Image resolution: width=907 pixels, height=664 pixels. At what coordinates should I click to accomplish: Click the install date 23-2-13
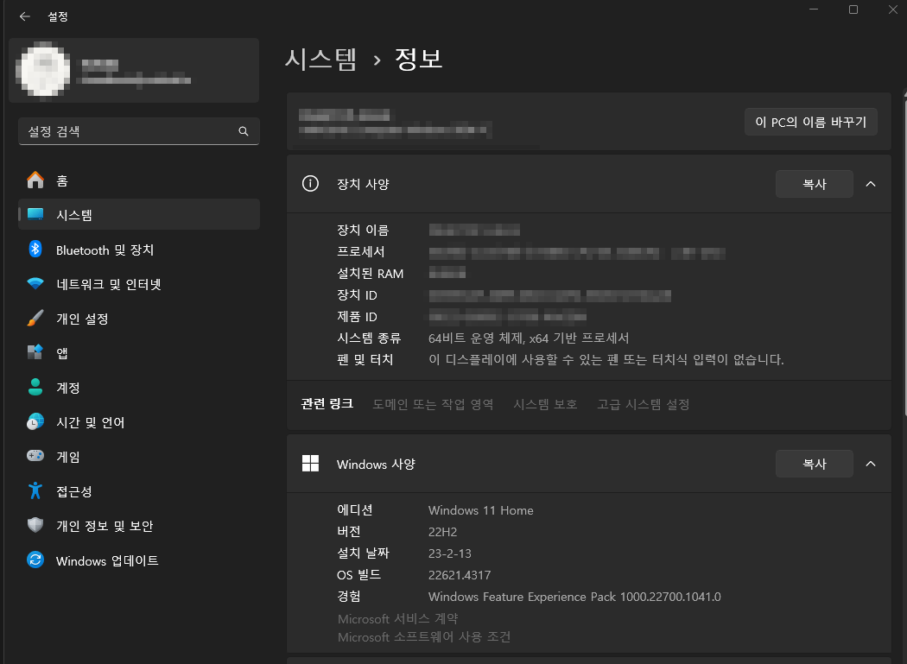coord(449,553)
